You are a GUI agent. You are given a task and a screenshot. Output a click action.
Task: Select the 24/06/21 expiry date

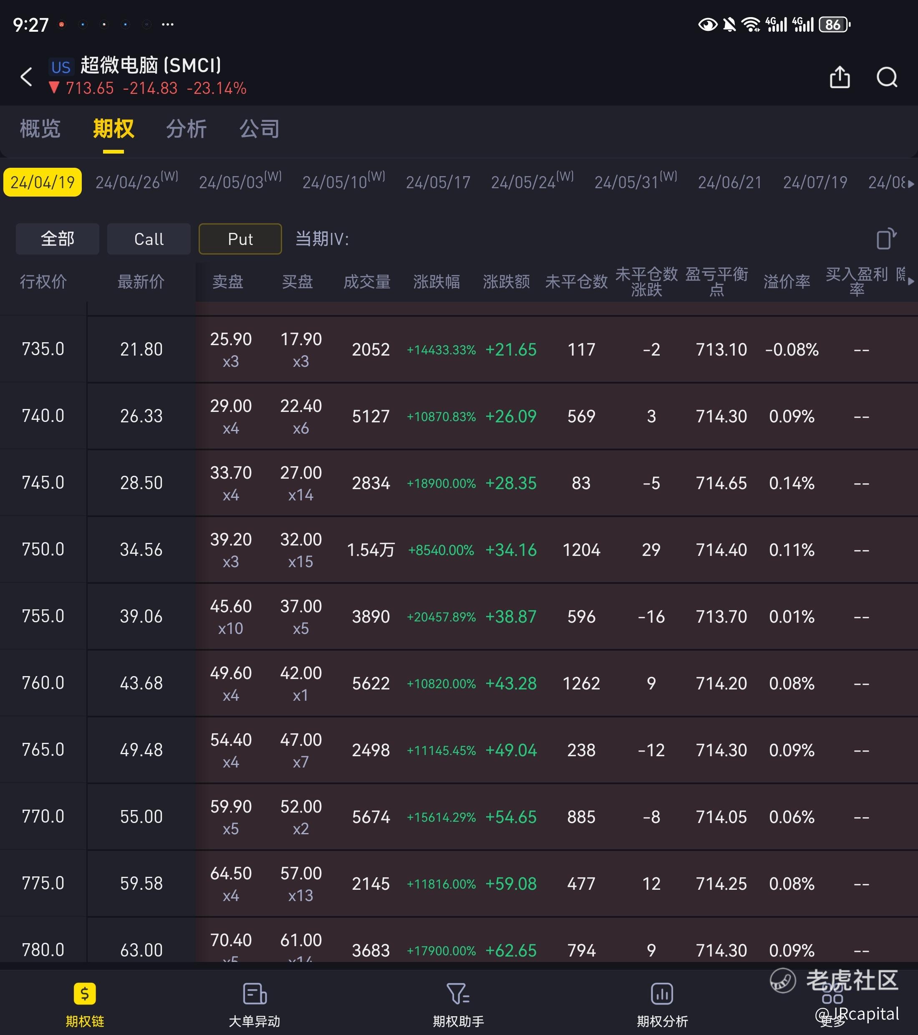coord(729,182)
